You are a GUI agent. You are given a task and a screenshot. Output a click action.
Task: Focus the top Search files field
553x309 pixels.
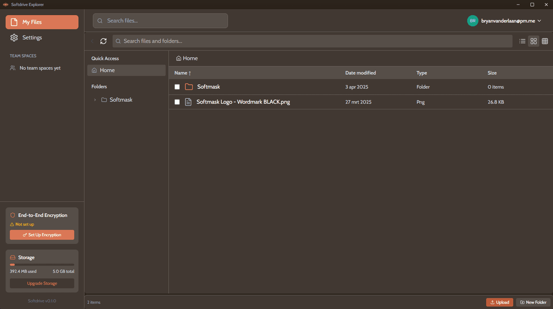tap(160, 21)
